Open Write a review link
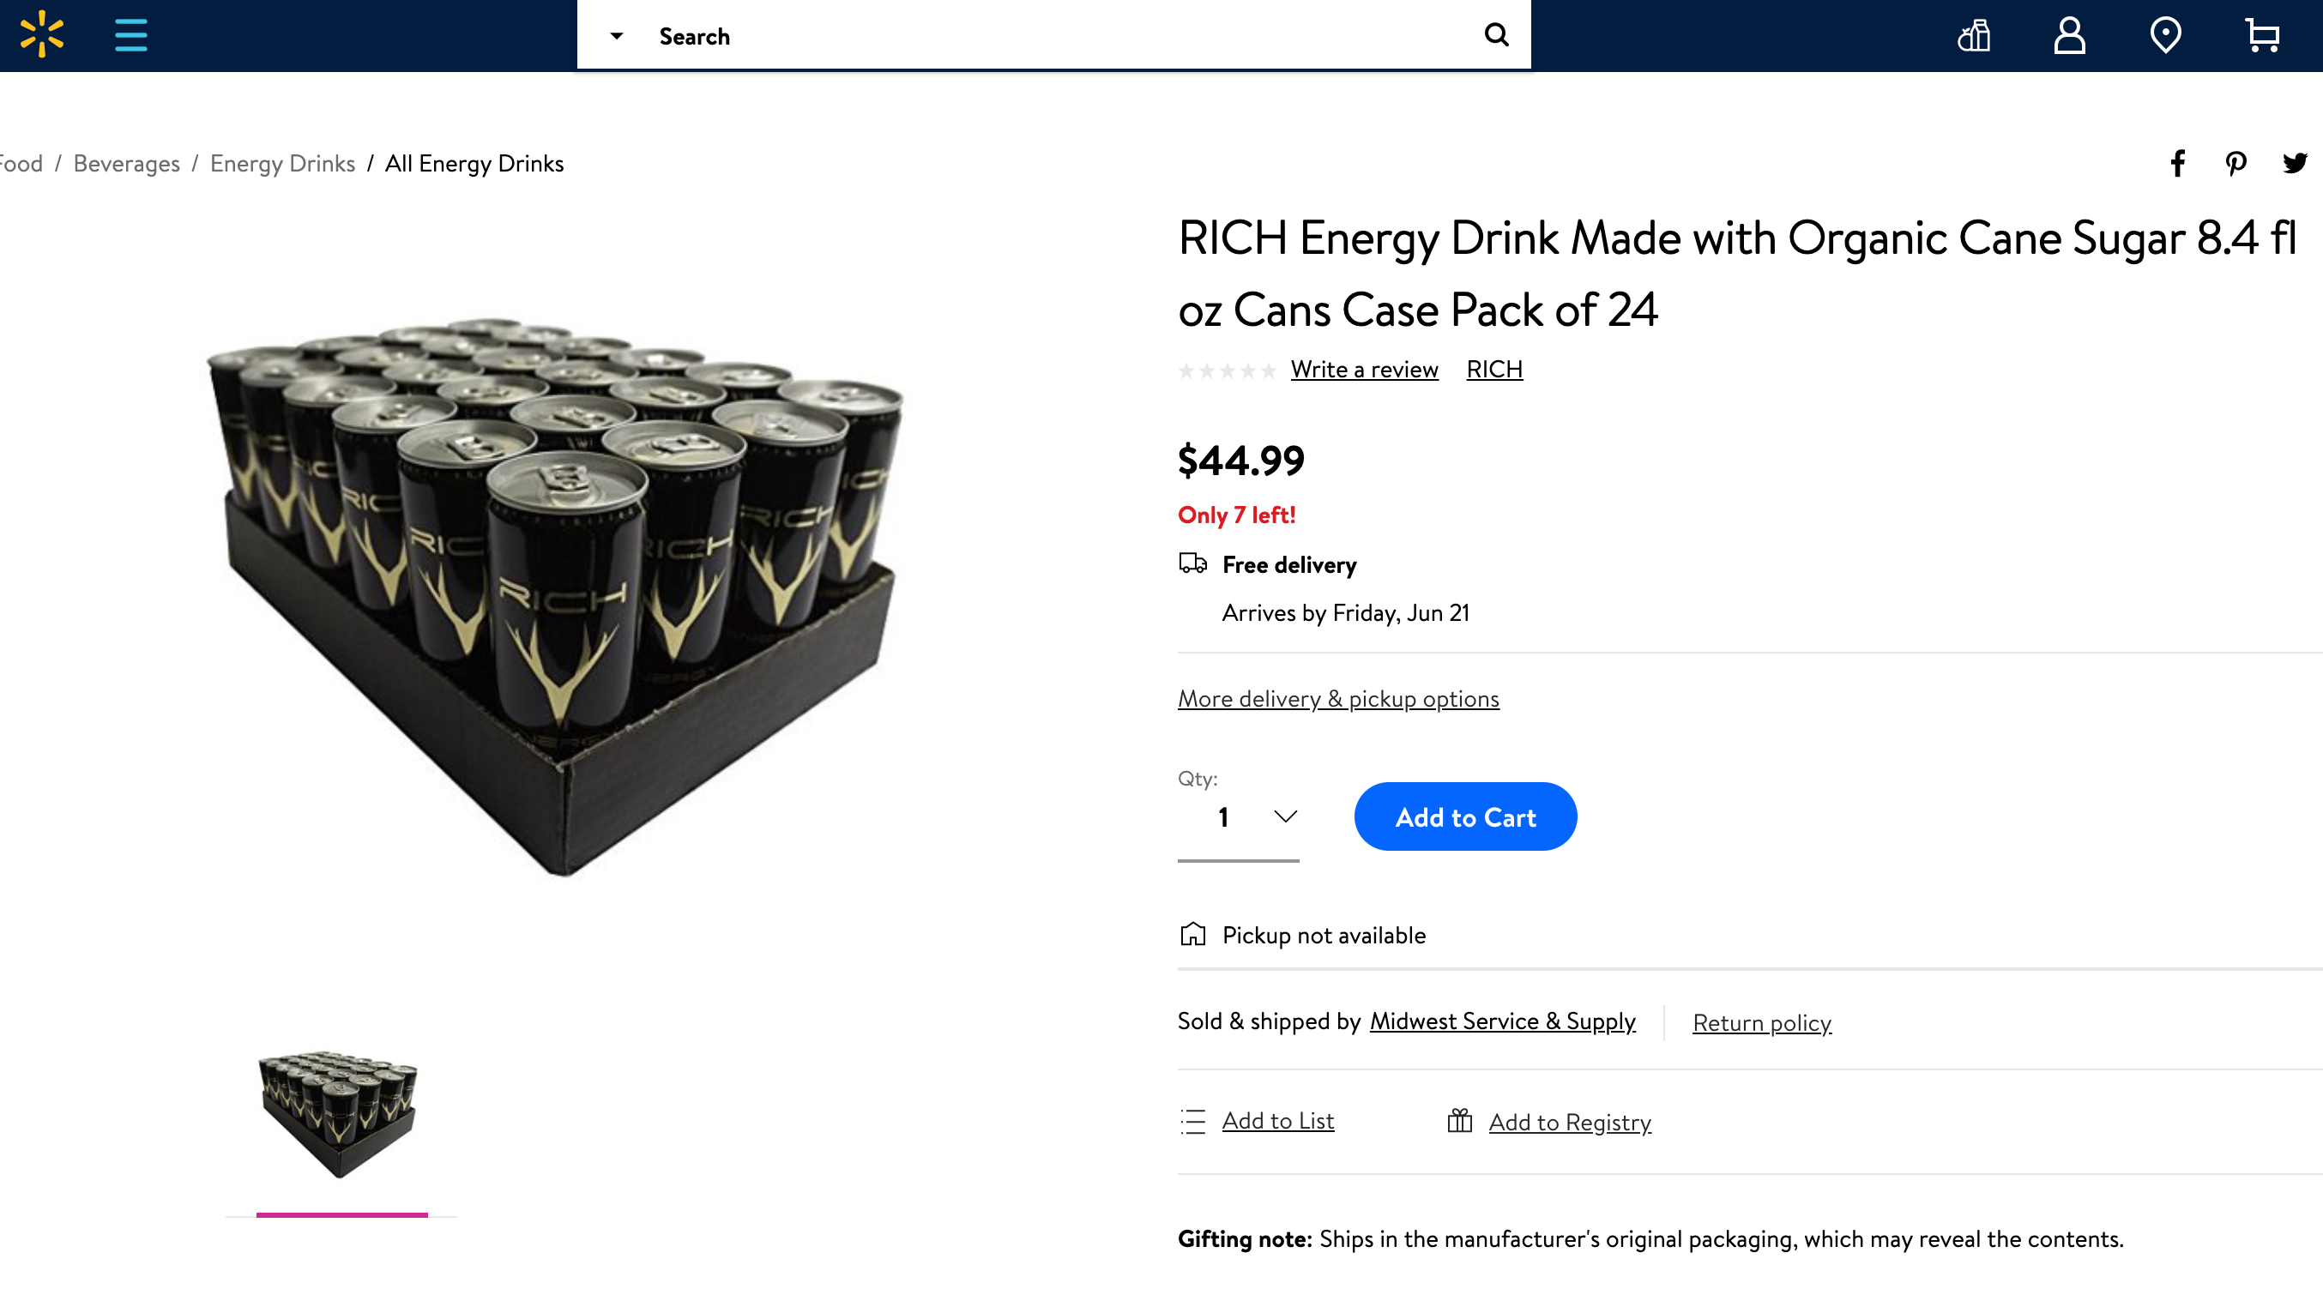2323x1307 pixels. click(1365, 370)
